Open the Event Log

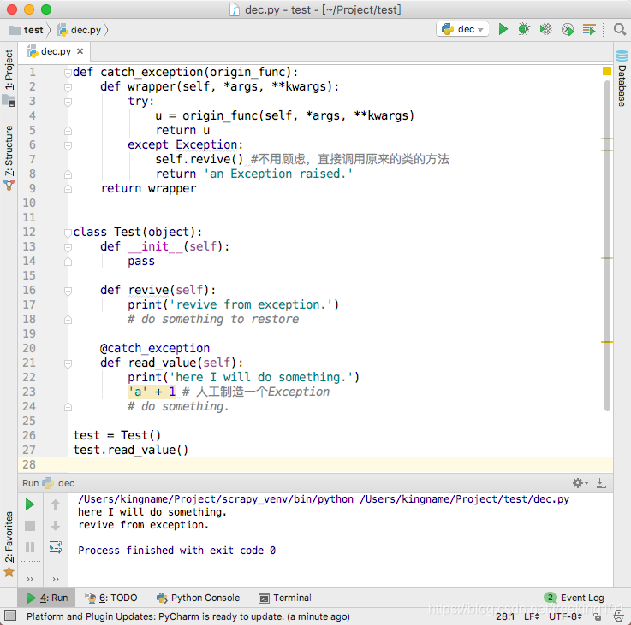point(574,598)
